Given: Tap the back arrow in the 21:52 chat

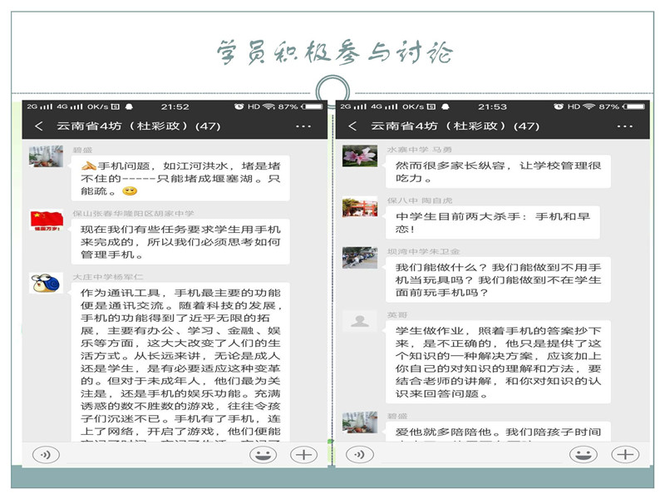Looking at the screenshot, I should (x=39, y=126).
